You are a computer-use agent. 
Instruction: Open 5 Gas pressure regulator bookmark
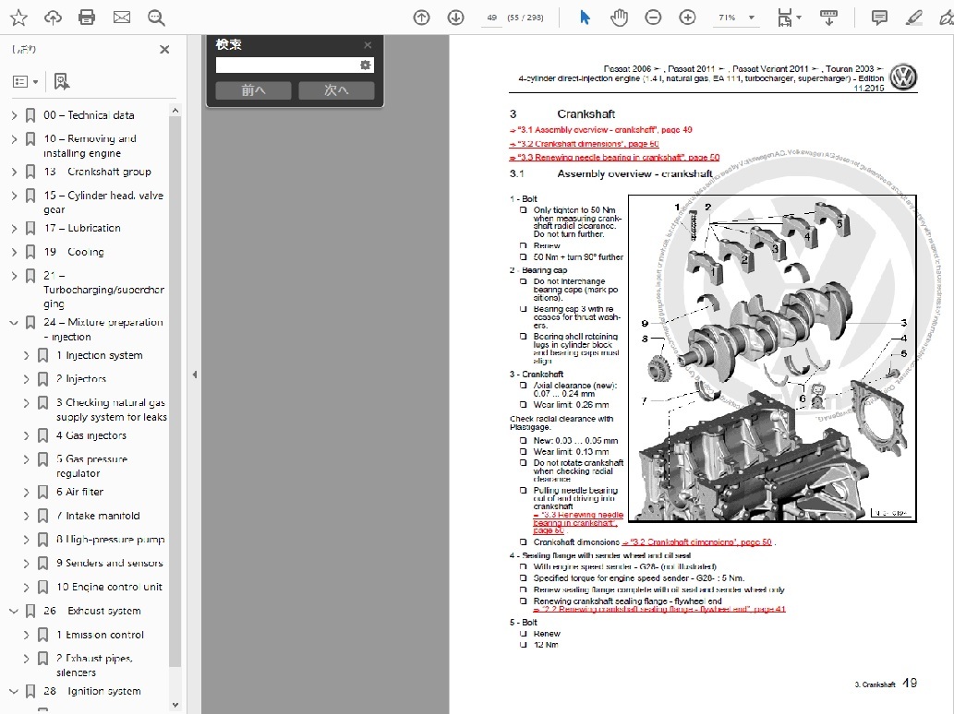(91, 467)
